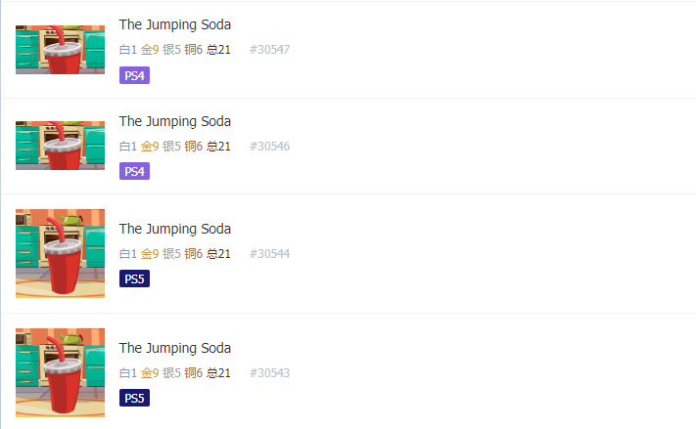Image resolution: width=696 pixels, height=429 pixels.
Task: Click the PS4 badge under entry #30546
Action: [x=134, y=171]
